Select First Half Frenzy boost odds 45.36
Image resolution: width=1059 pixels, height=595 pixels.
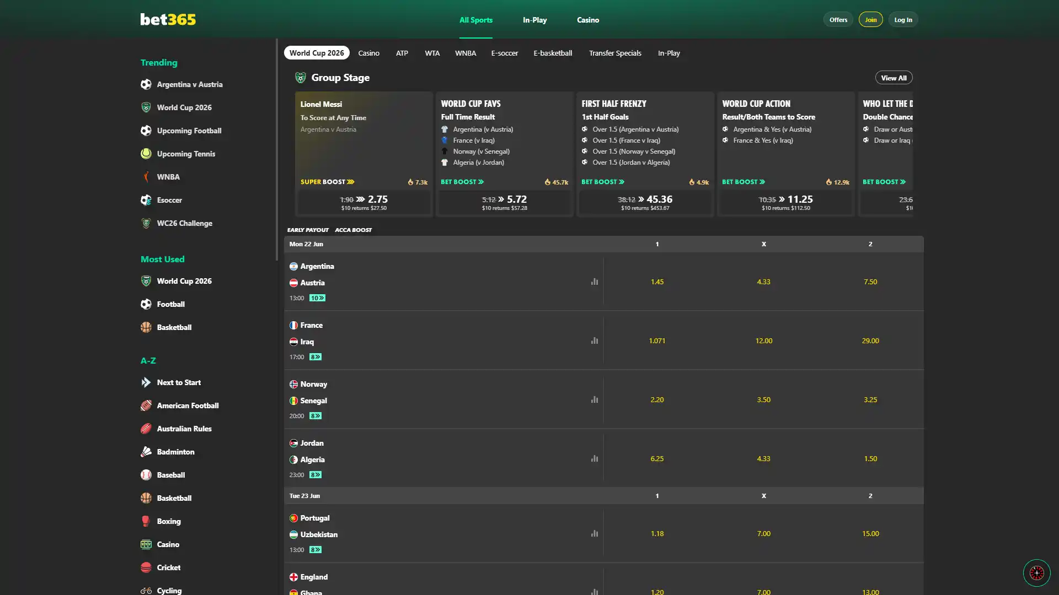tap(645, 202)
